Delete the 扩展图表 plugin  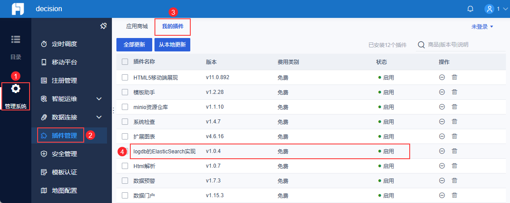(454, 136)
